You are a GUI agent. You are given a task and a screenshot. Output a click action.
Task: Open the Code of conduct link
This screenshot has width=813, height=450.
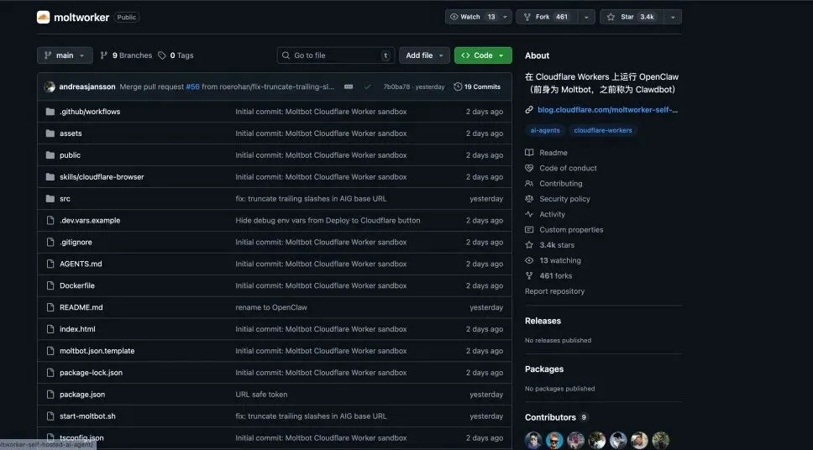pos(561,168)
